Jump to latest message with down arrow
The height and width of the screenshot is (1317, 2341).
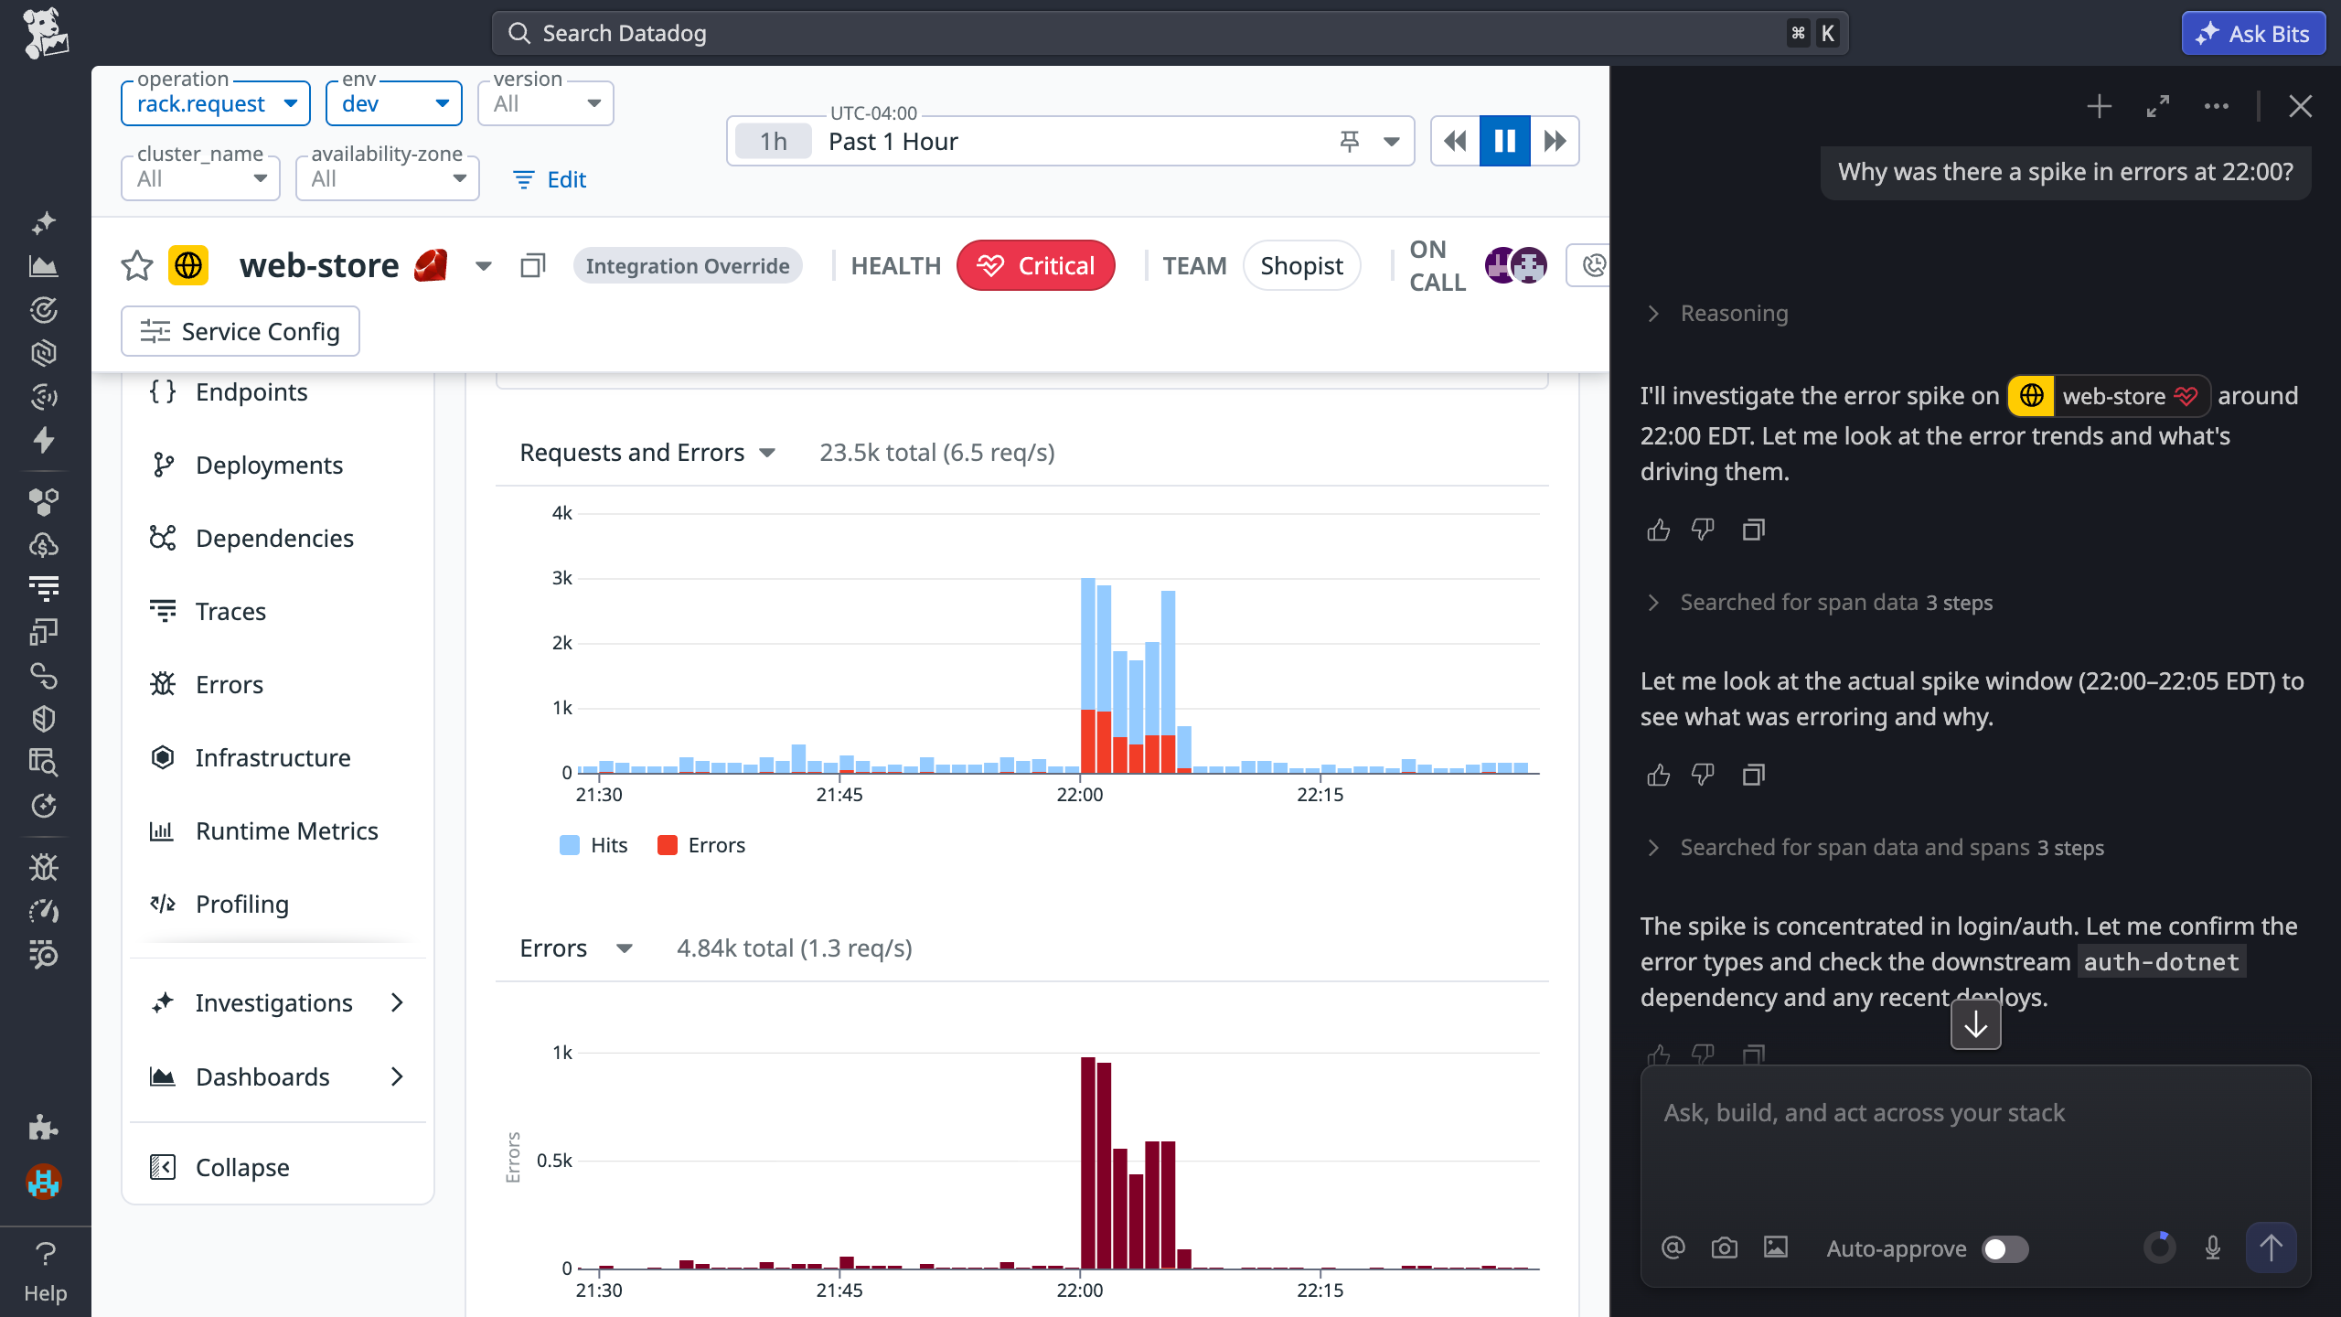[x=1976, y=1024]
